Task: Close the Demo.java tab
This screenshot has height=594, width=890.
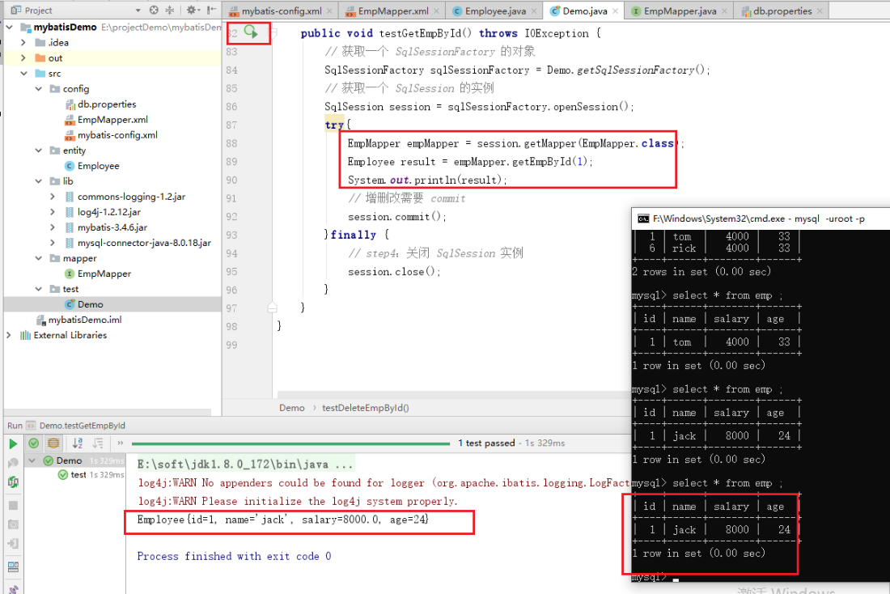Action: [615, 11]
